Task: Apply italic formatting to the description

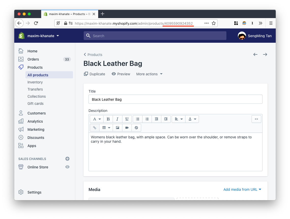Action: tap(117, 119)
